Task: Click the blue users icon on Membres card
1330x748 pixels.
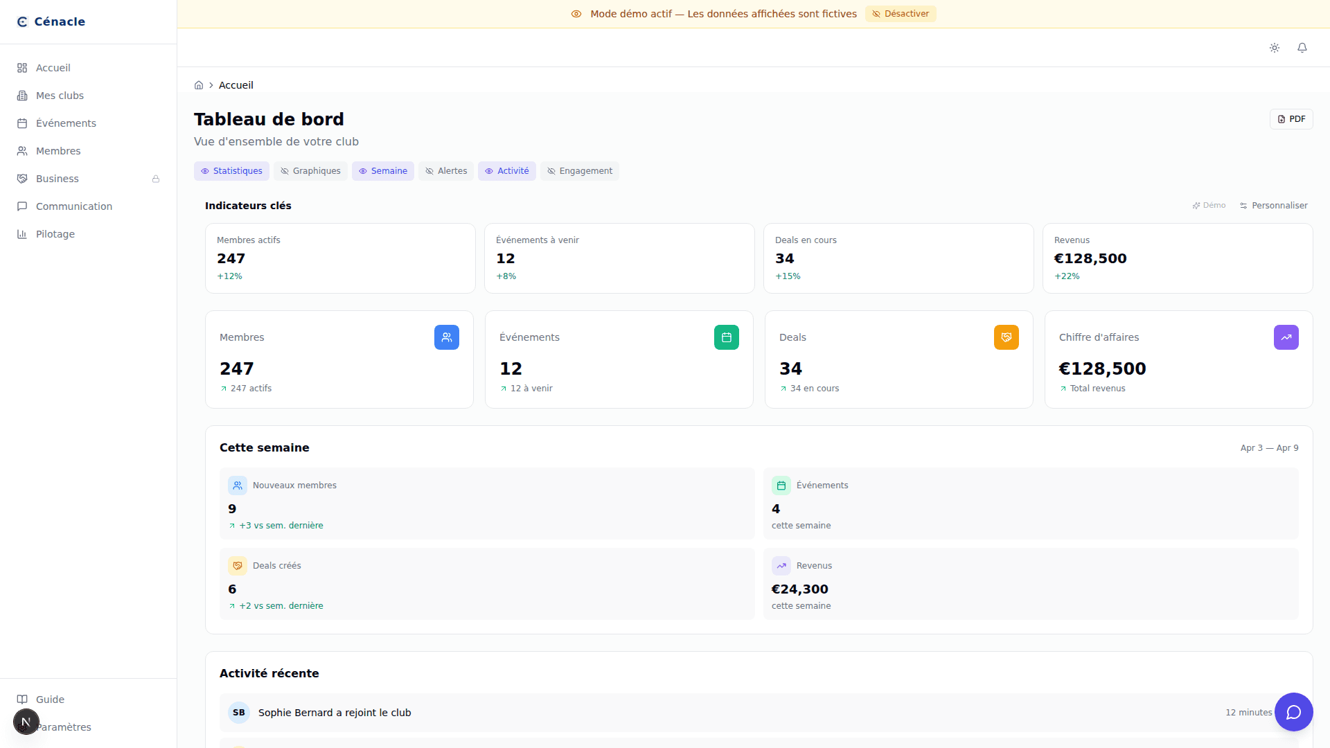Action: [x=447, y=337]
